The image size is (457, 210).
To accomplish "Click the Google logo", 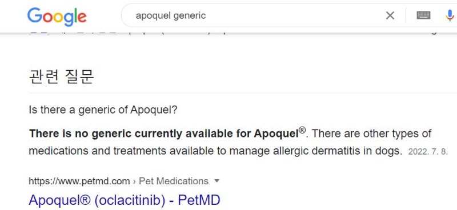I will point(57,17).
